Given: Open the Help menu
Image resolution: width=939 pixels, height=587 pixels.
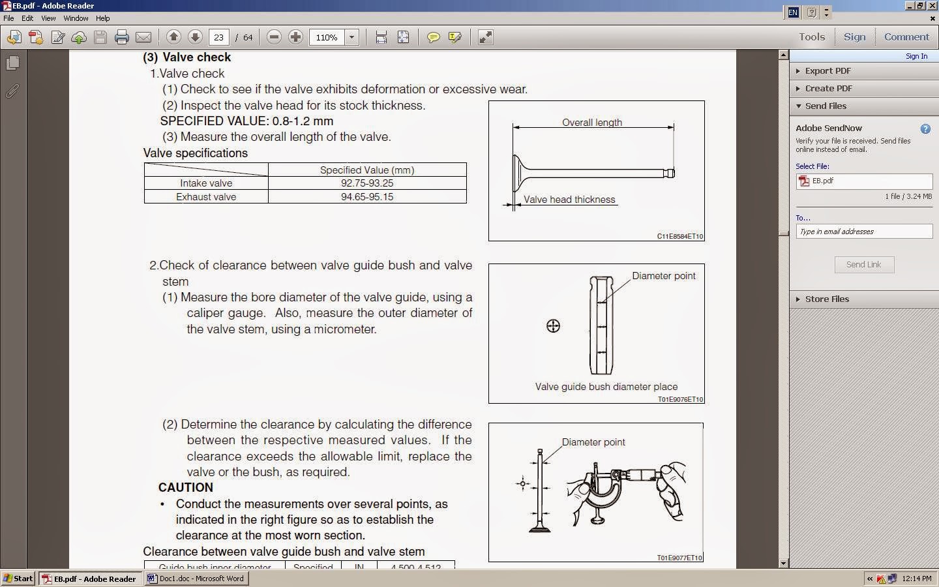Looking at the screenshot, I should pyautogui.click(x=102, y=18).
